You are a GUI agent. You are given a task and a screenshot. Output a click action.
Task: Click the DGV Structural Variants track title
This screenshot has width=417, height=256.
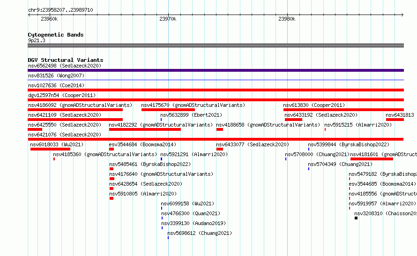pyautogui.click(x=66, y=60)
